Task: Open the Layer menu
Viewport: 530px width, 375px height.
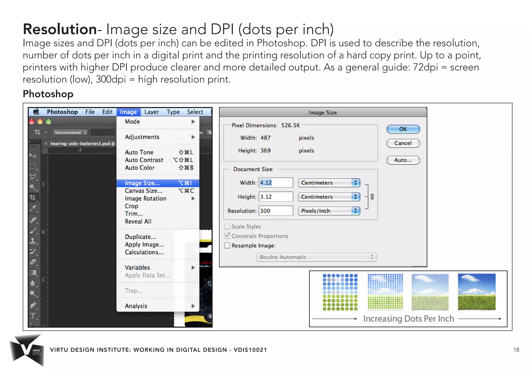Action: [x=152, y=112]
